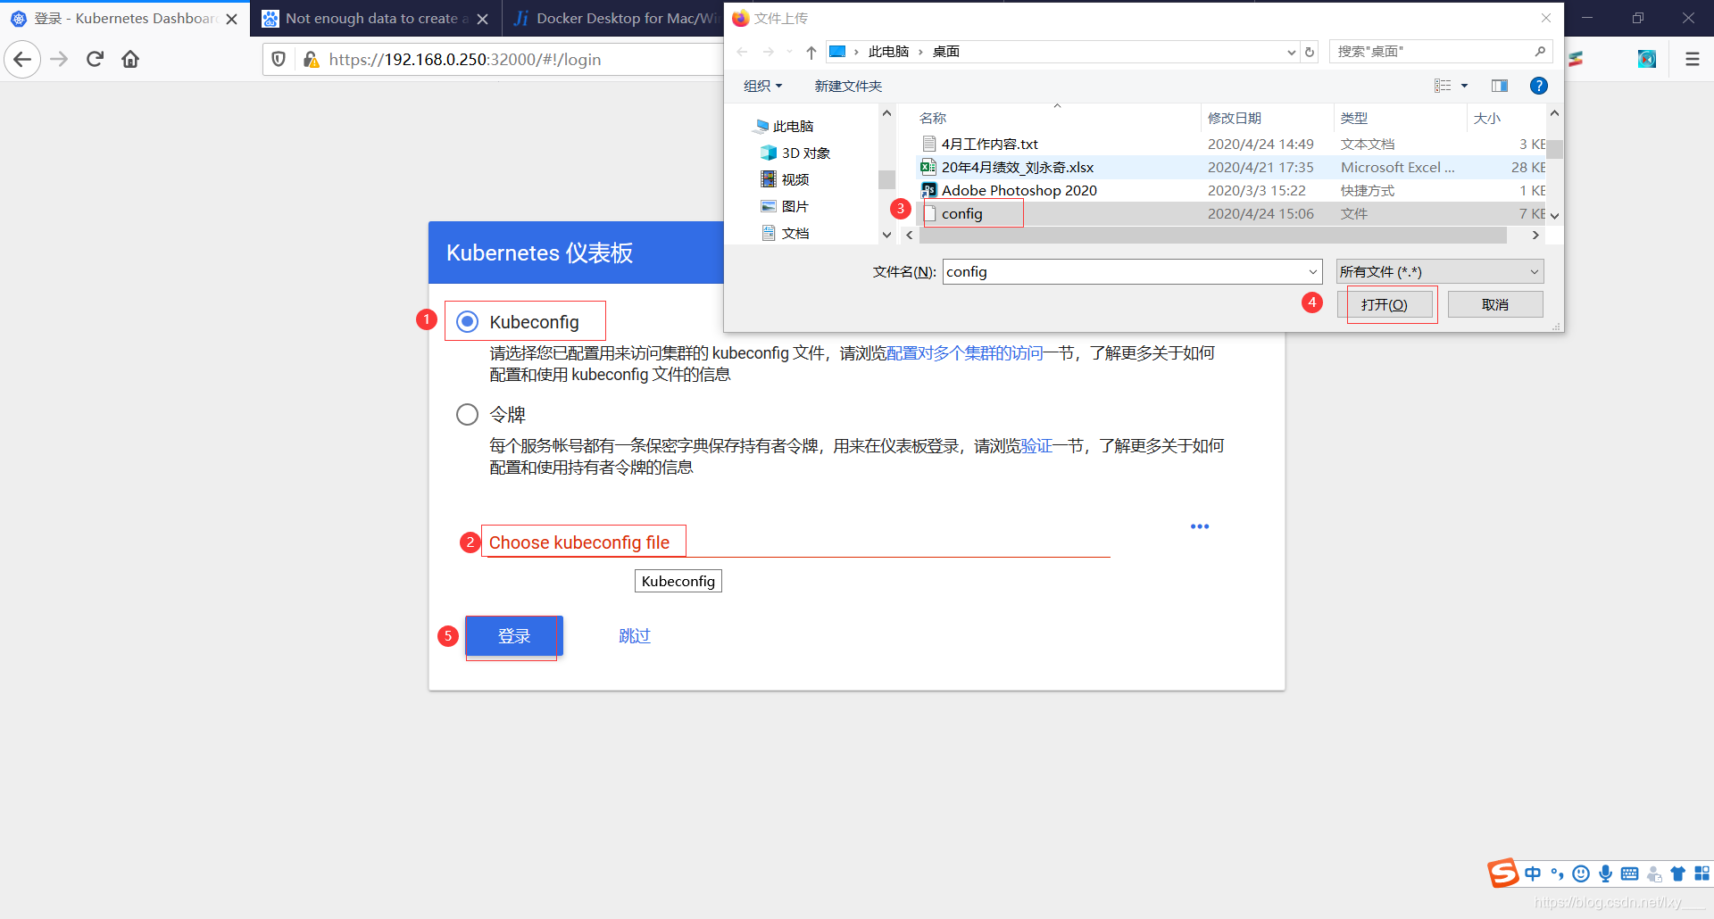The image size is (1714, 919).
Task: Click the file list scroll right arrow
Action: pos(1535,236)
